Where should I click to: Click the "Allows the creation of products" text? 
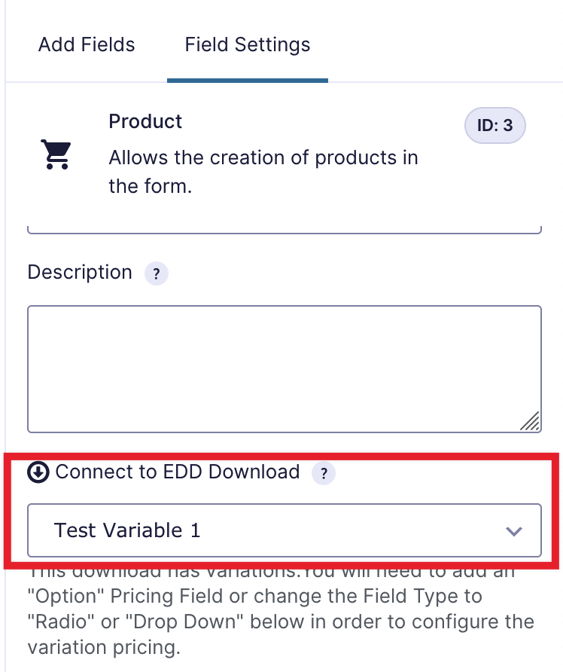click(x=263, y=158)
